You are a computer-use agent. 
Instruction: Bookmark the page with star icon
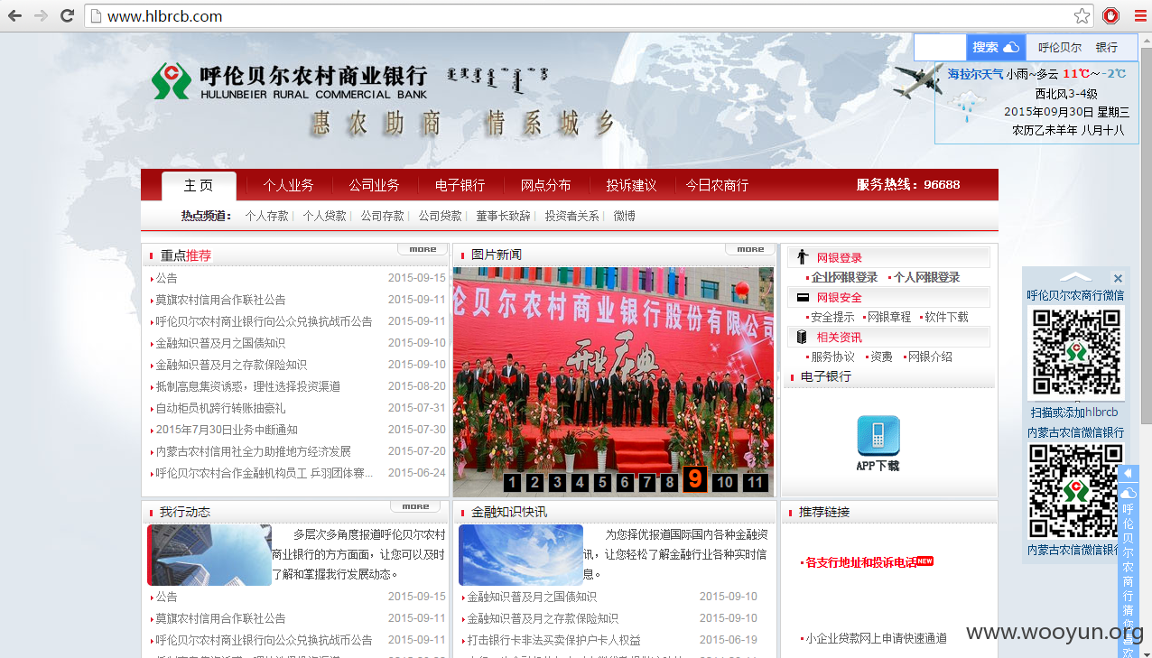1082,15
